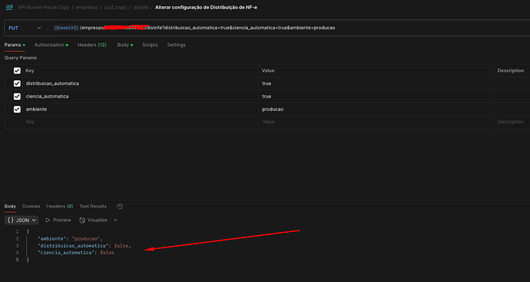The width and height of the screenshot is (530, 282).
Task: Open the response history clock icon
Action: click(120, 206)
